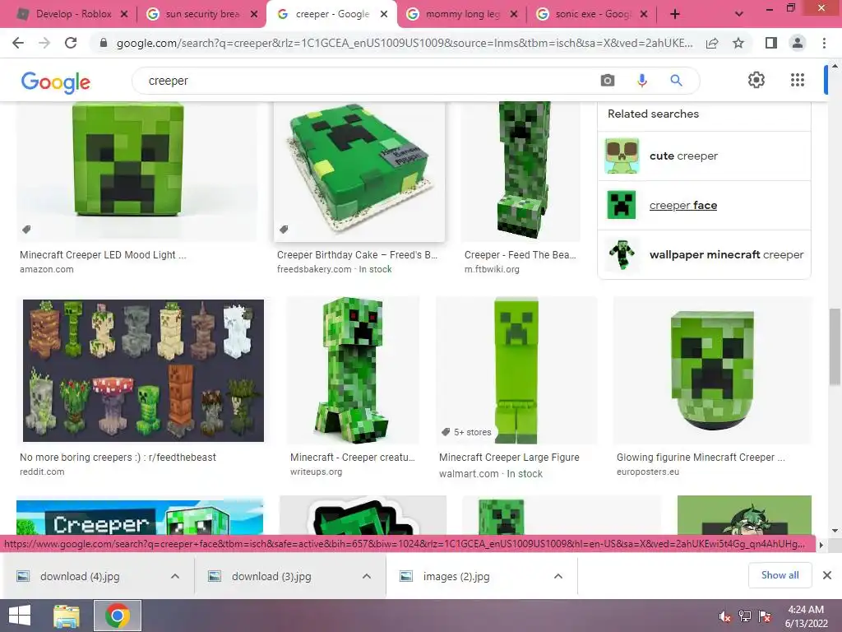Expand options for images (2).jpg

click(558, 576)
